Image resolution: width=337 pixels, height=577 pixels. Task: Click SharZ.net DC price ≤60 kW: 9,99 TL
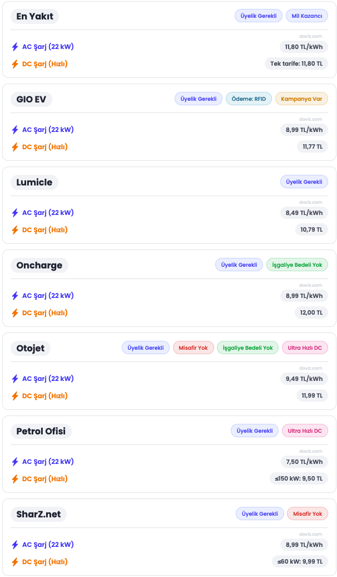point(300,561)
